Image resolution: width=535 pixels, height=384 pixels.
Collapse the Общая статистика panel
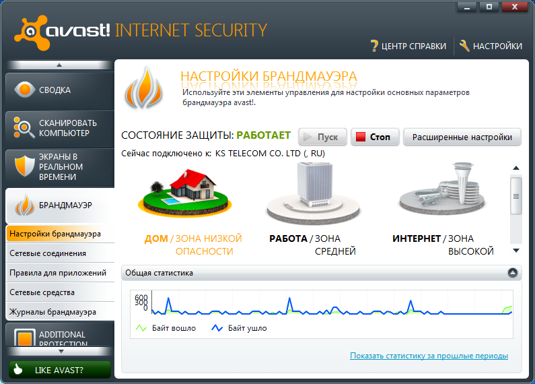513,273
